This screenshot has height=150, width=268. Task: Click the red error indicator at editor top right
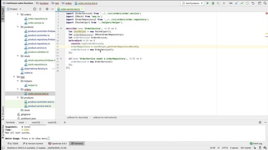point(267,13)
